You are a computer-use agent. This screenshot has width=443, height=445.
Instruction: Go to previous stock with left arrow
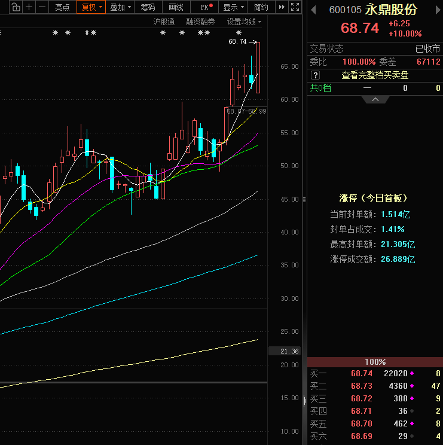[x=313, y=10]
